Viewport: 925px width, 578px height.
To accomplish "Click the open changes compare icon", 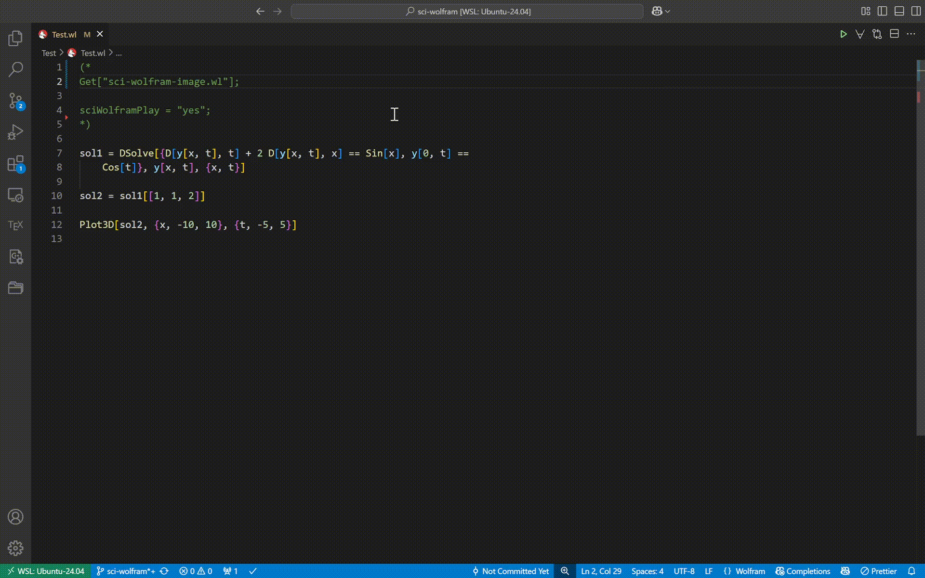I will point(877,34).
